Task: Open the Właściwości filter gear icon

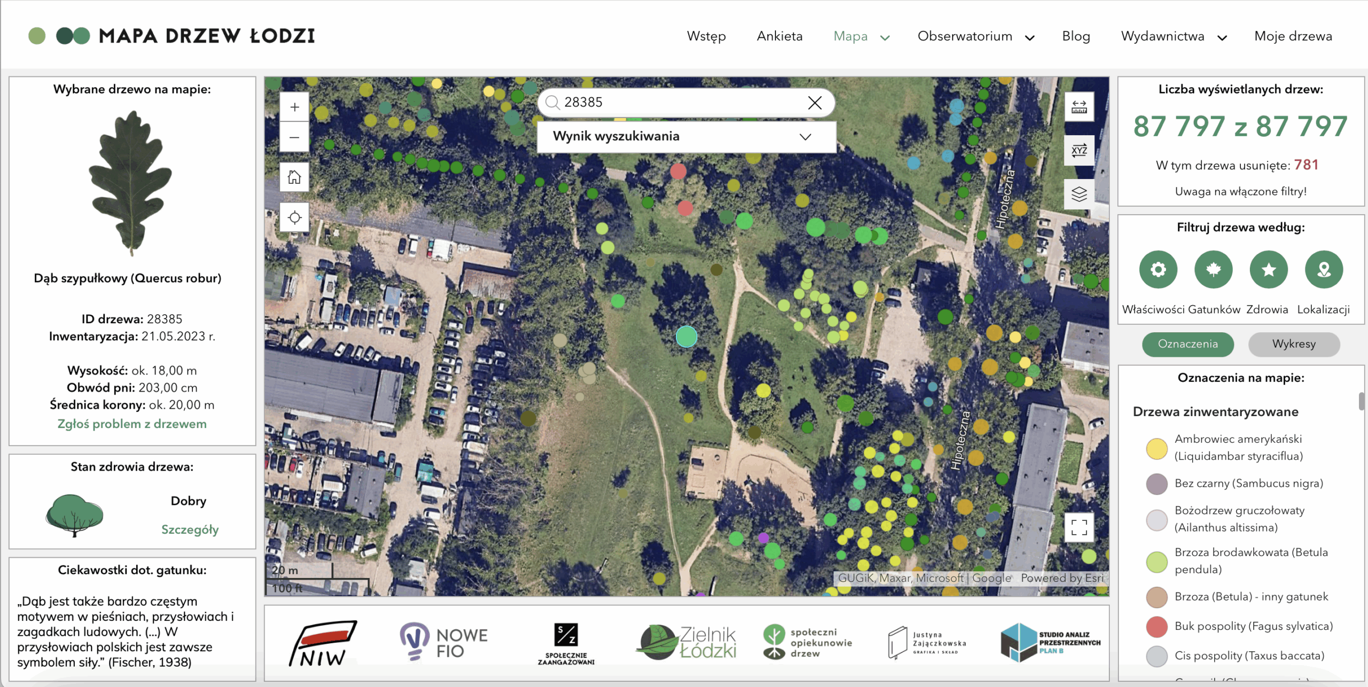Action: tap(1158, 269)
